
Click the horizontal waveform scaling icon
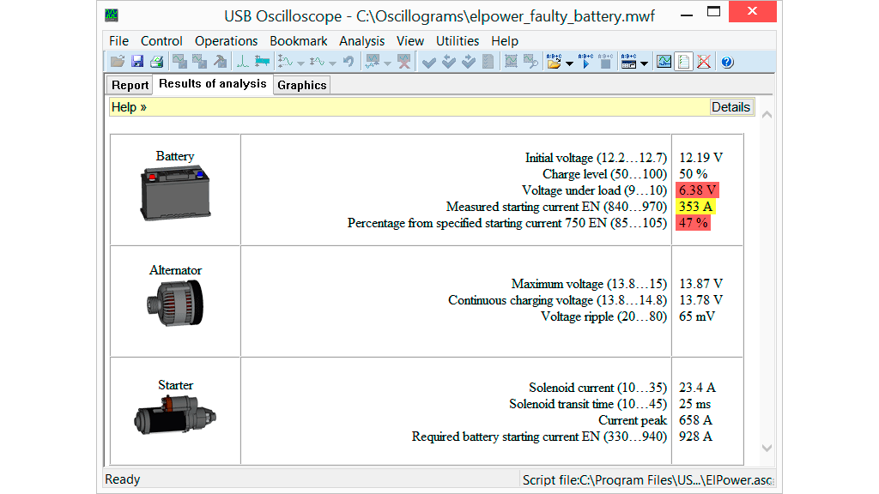point(318,62)
